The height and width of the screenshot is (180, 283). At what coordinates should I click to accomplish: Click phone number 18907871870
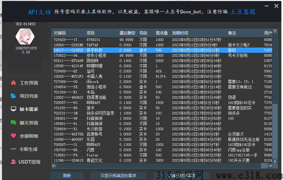tap(26, 48)
